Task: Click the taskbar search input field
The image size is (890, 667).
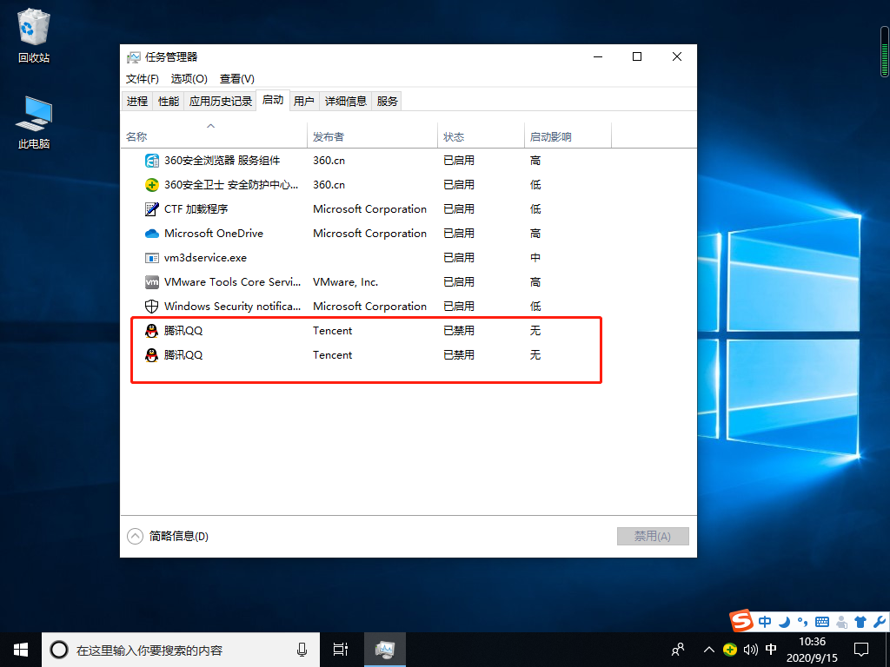Action: [x=174, y=649]
